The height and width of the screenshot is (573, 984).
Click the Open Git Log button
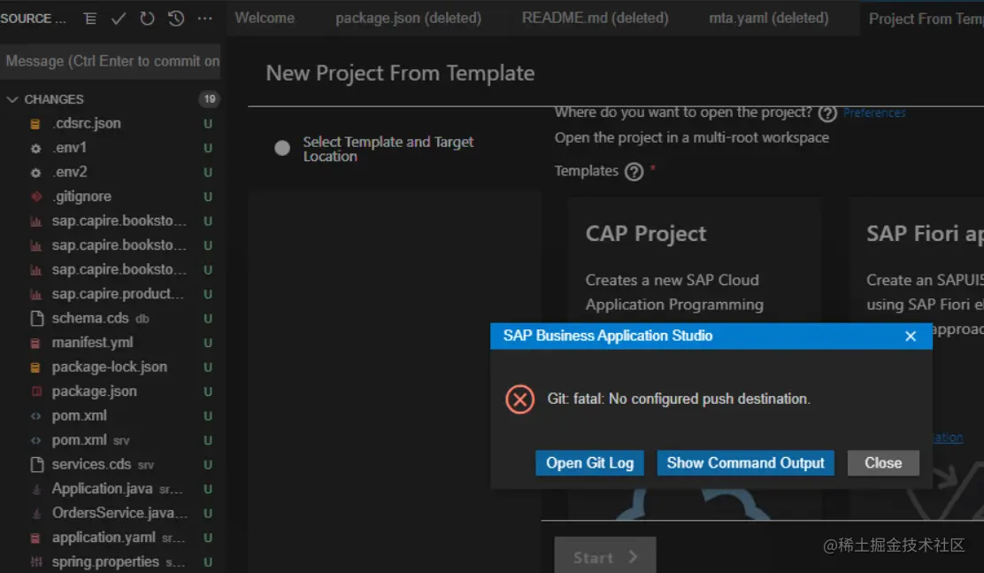(x=589, y=463)
